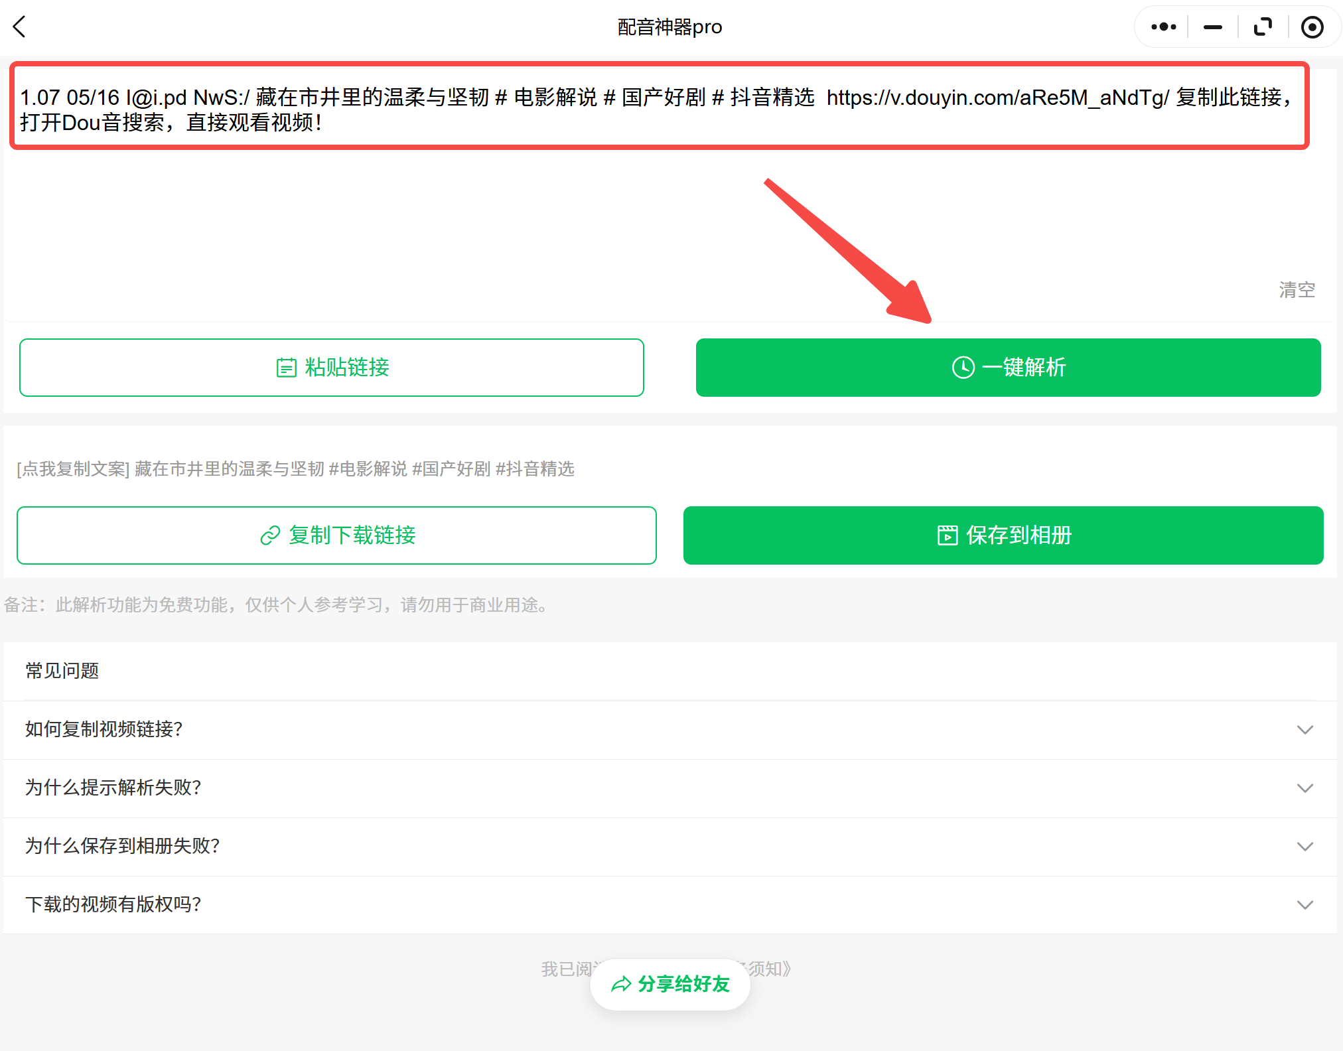Go back using the left arrow icon
The width and height of the screenshot is (1343, 1051).
[20, 27]
